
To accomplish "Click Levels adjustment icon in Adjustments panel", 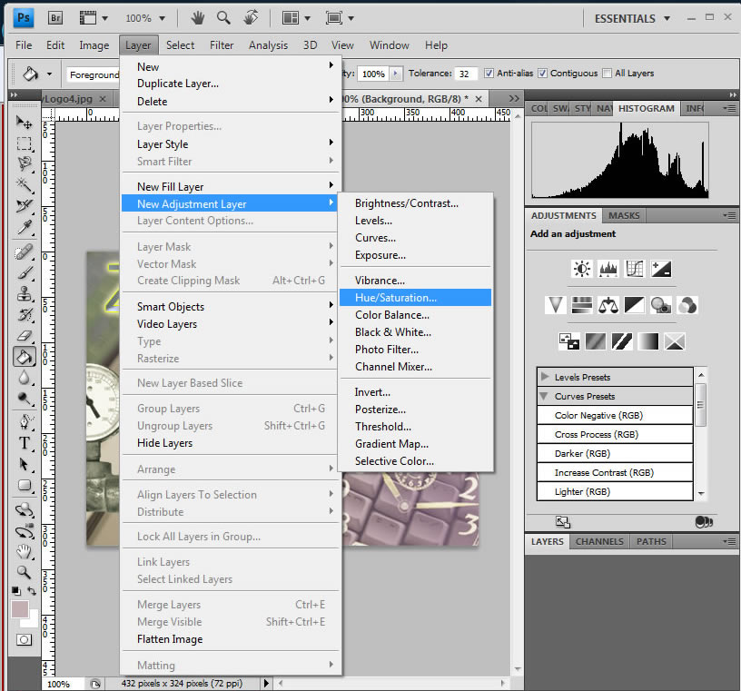I will click(608, 269).
